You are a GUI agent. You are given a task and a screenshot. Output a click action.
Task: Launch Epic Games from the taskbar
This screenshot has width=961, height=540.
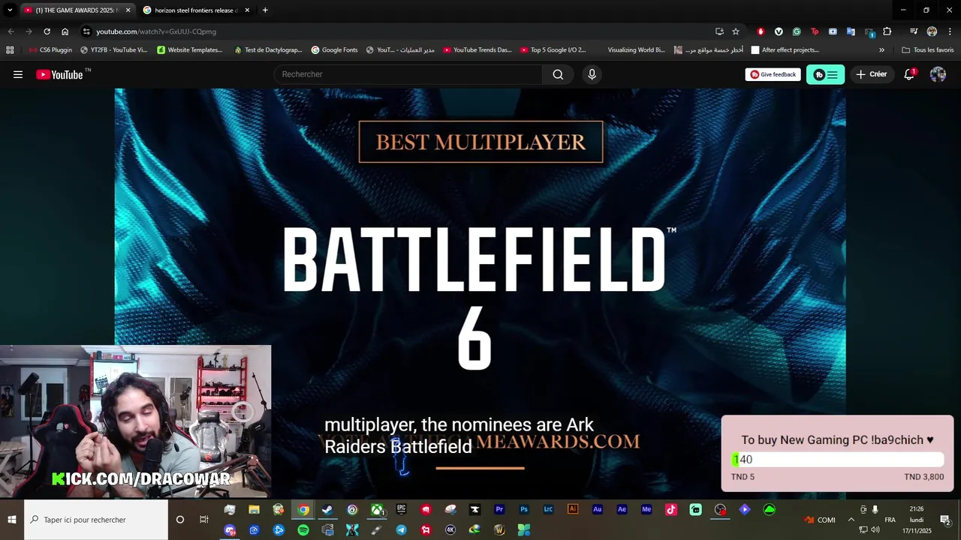coord(402,509)
